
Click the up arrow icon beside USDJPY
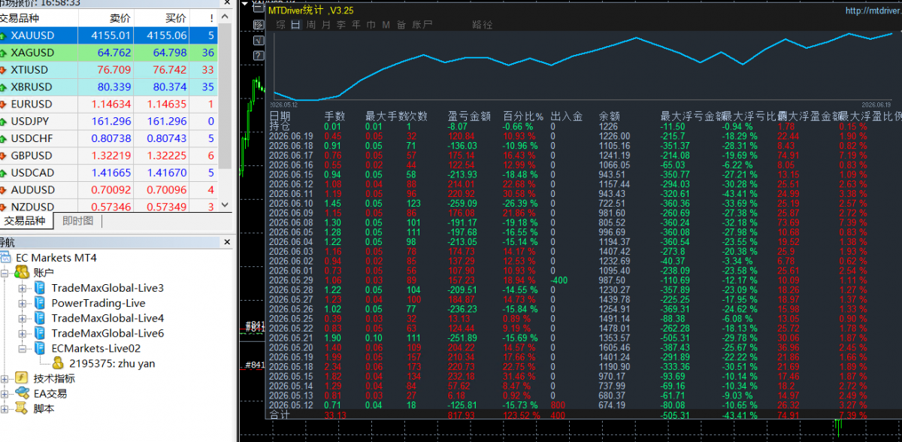coord(3,122)
